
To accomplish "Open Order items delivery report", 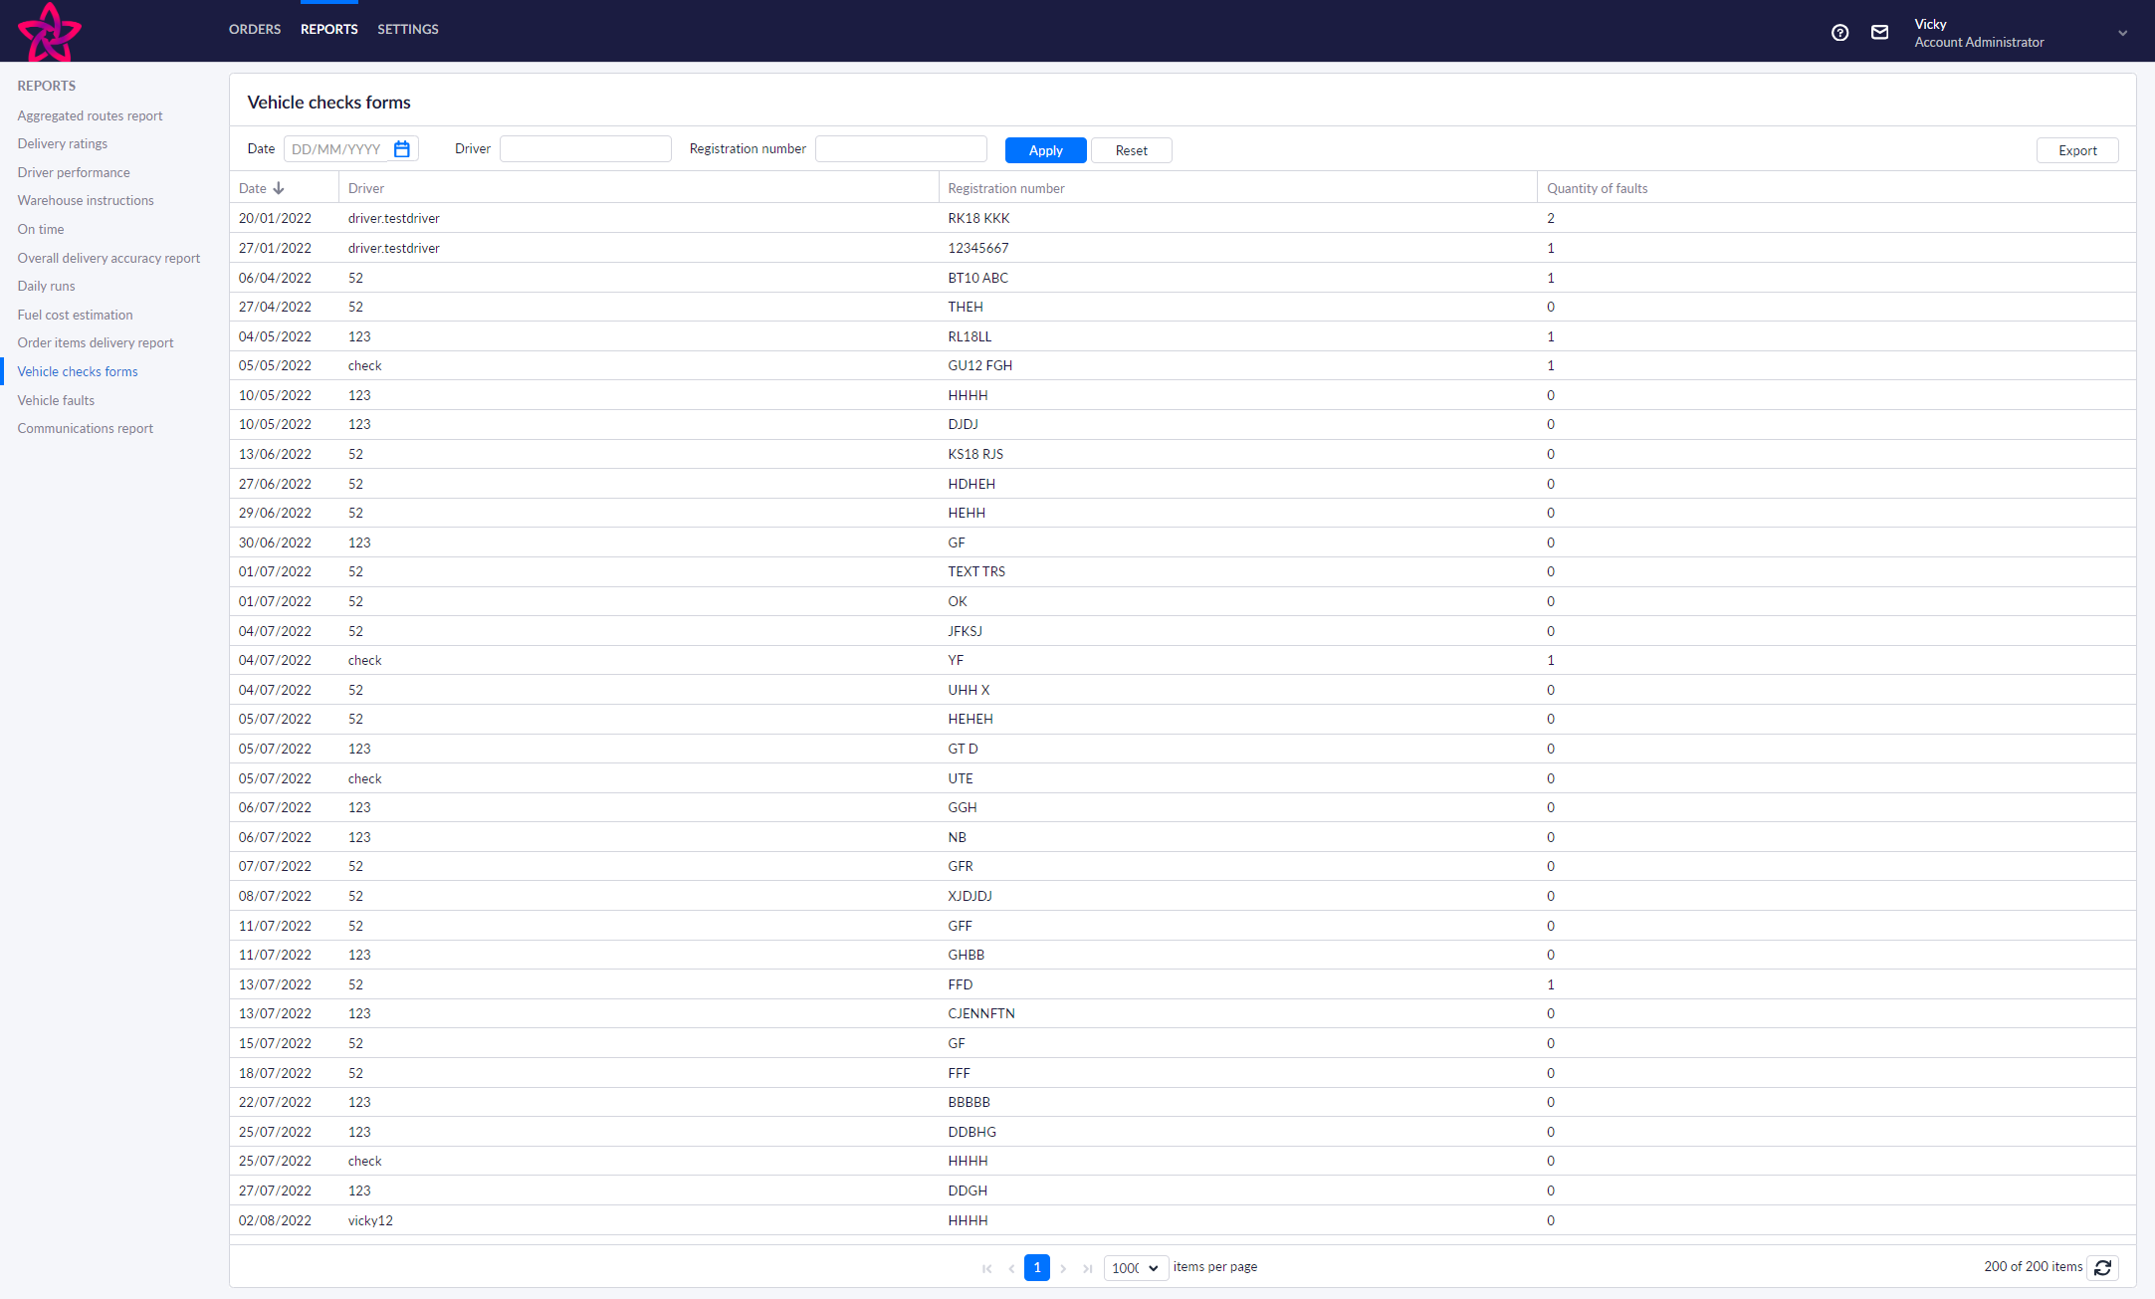I will pos(95,342).
